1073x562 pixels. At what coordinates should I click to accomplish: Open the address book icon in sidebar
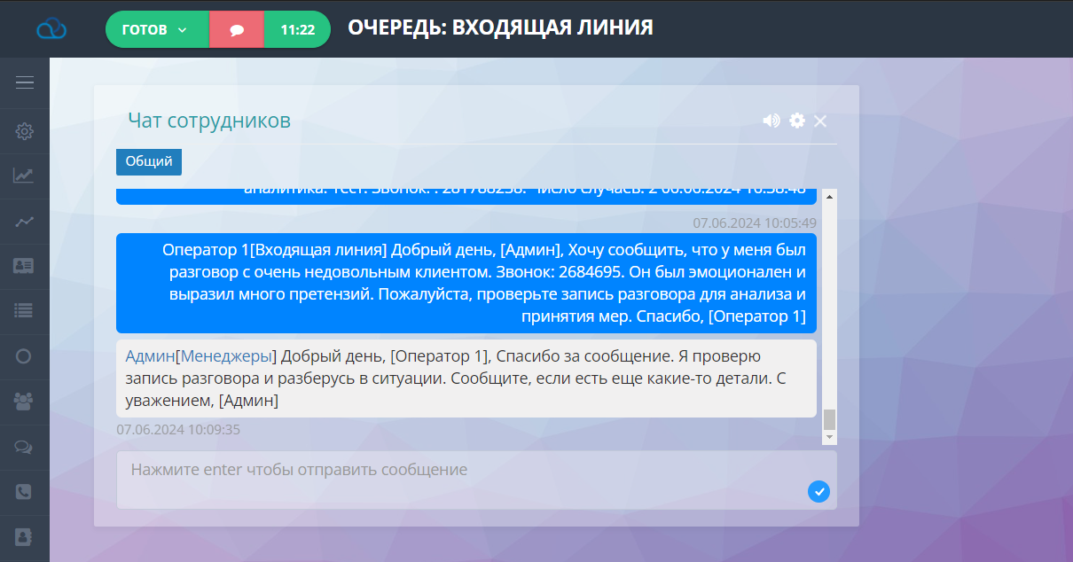click(x=24, y=536)
